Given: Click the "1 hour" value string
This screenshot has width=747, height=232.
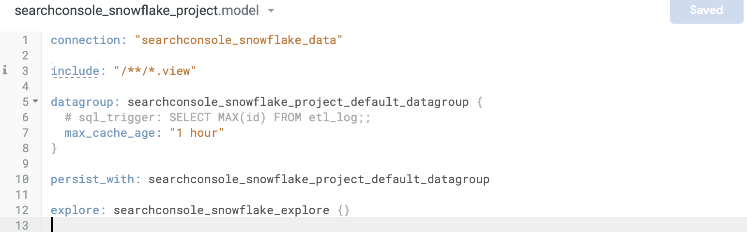Looking at the screenshot, I should click(197, 133).
